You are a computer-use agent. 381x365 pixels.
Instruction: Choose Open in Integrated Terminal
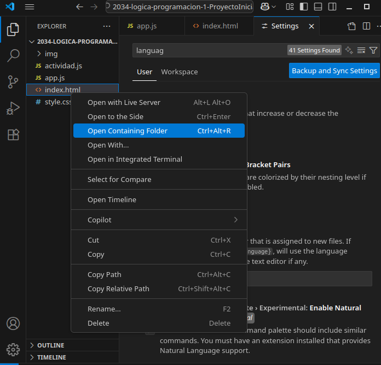coord(159,160)
